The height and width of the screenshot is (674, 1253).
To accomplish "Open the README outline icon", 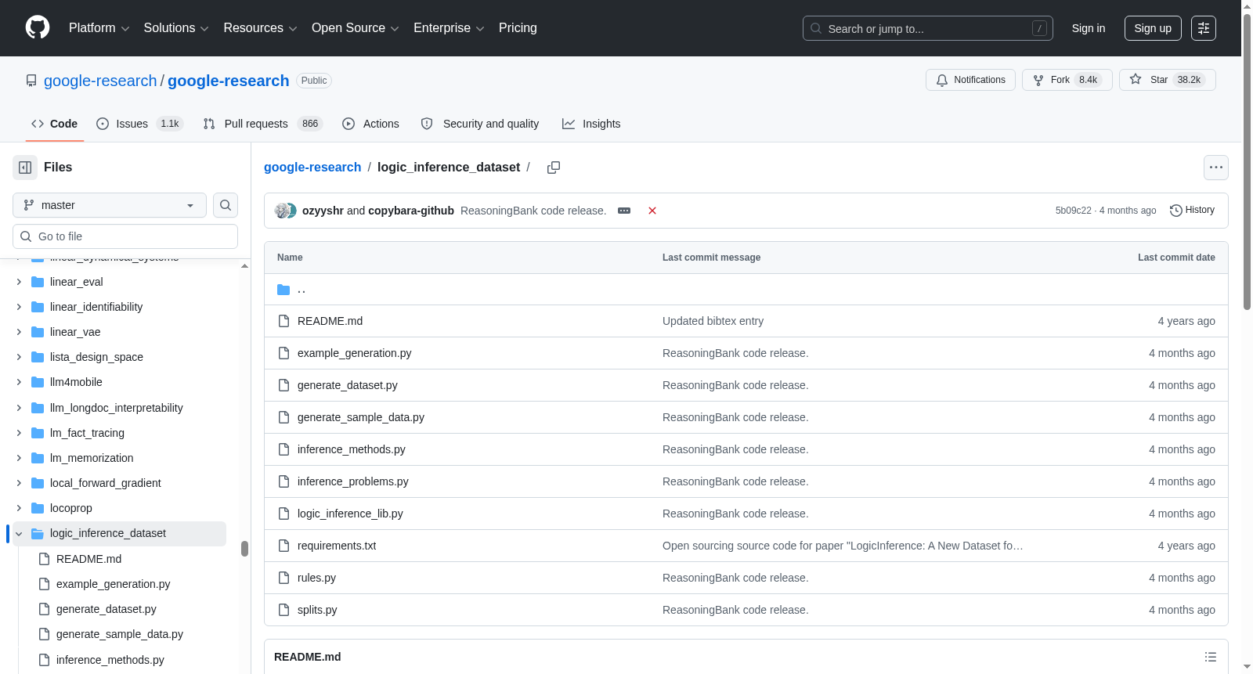I will pos(1211,657).
